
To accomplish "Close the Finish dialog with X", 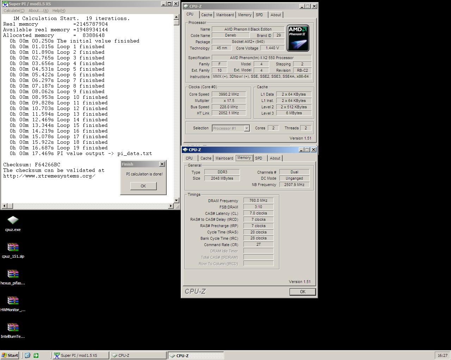I will coord(162,164).
